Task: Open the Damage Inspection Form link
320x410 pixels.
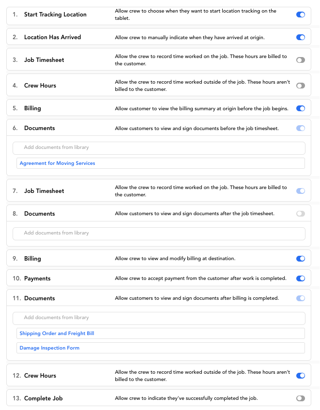Action: point(49,348)
